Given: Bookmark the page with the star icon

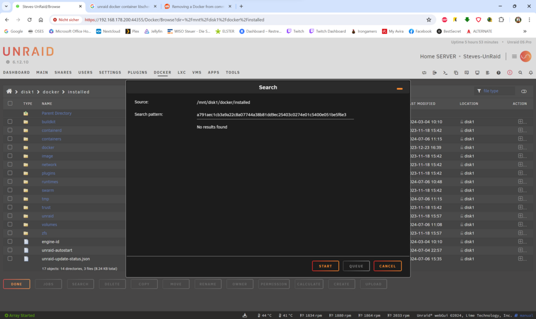Looking at the screenshot, I should tap(429, 20).
